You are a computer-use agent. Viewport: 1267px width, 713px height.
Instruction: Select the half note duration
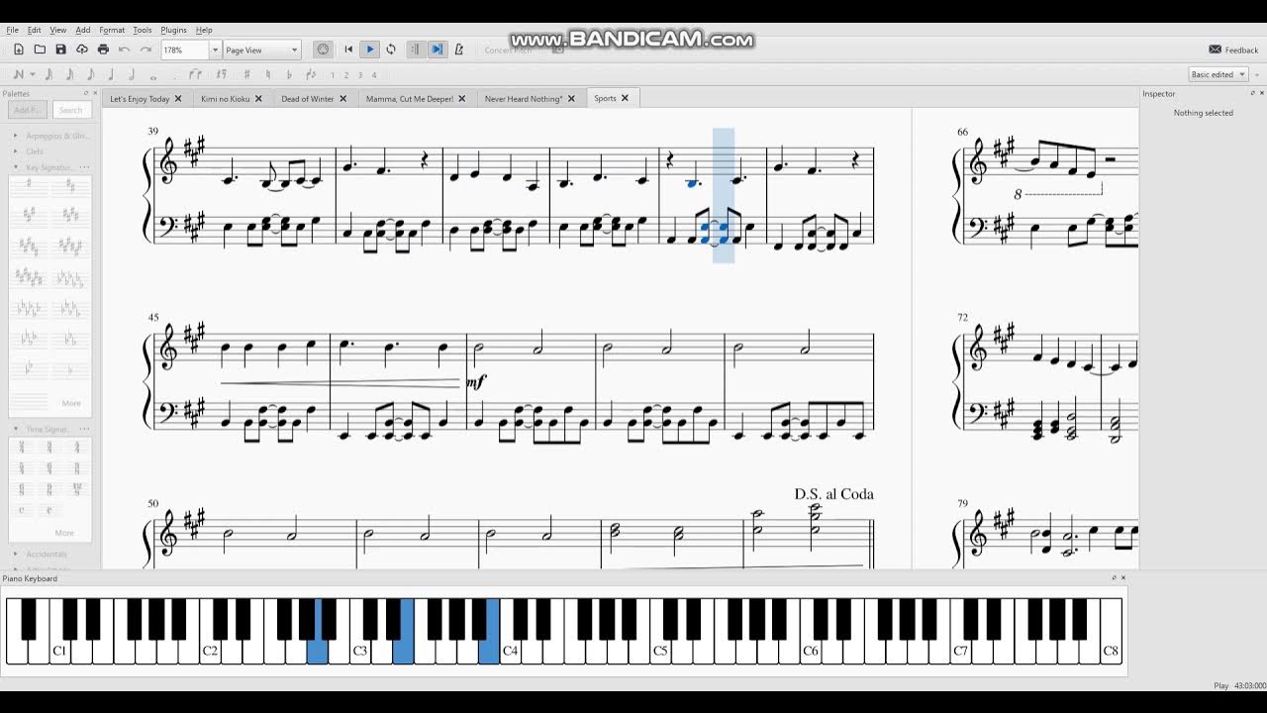click(x=132, y=74)
